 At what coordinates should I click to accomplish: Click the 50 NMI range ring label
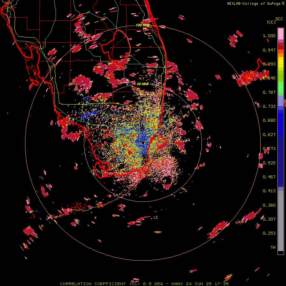(x=143, y=84)
